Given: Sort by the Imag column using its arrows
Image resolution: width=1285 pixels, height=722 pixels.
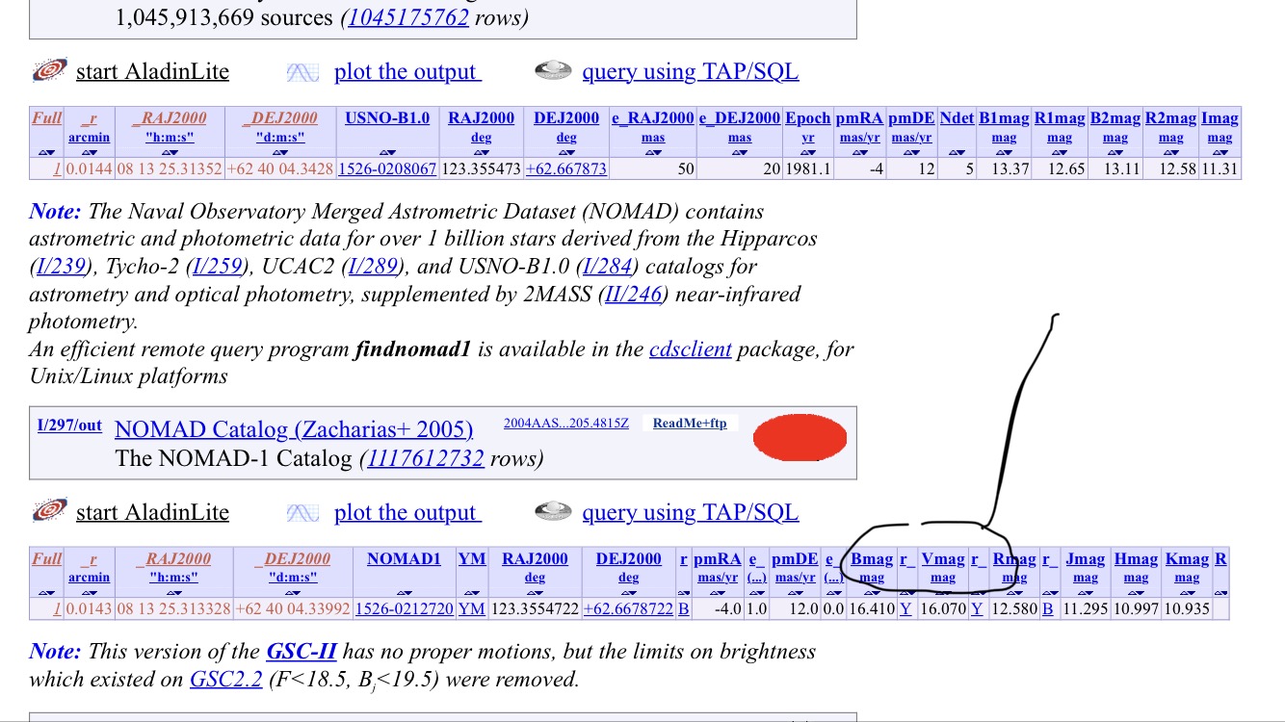Looking at the screenshot, I should click(x=1219, y=152).
